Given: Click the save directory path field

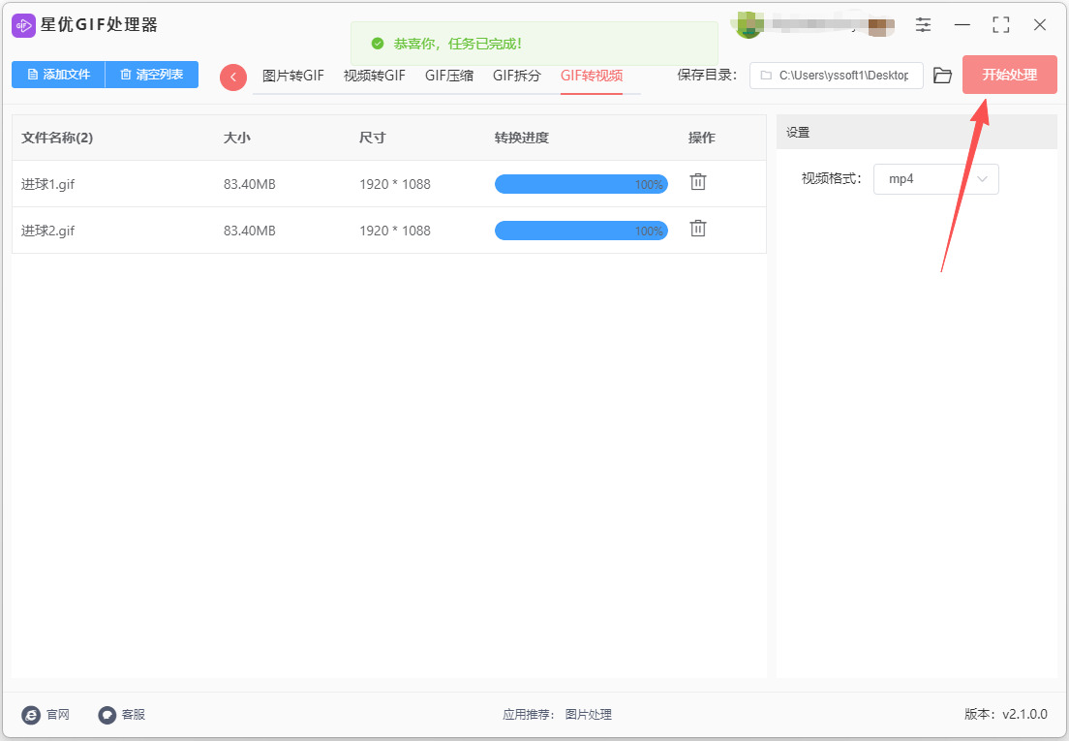Looking at the screenshot, I should (837, 76).
